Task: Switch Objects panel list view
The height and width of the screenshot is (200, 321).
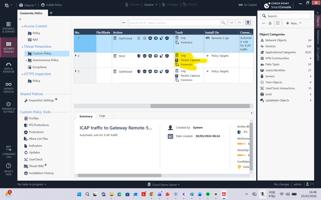Action: 278,23
